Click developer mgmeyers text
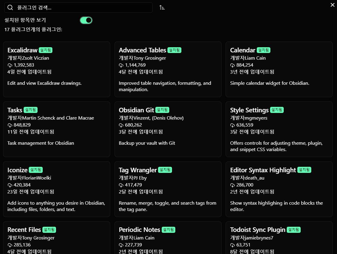The height and width of the screenshot is (254, 337). click(x=249, y=118)
